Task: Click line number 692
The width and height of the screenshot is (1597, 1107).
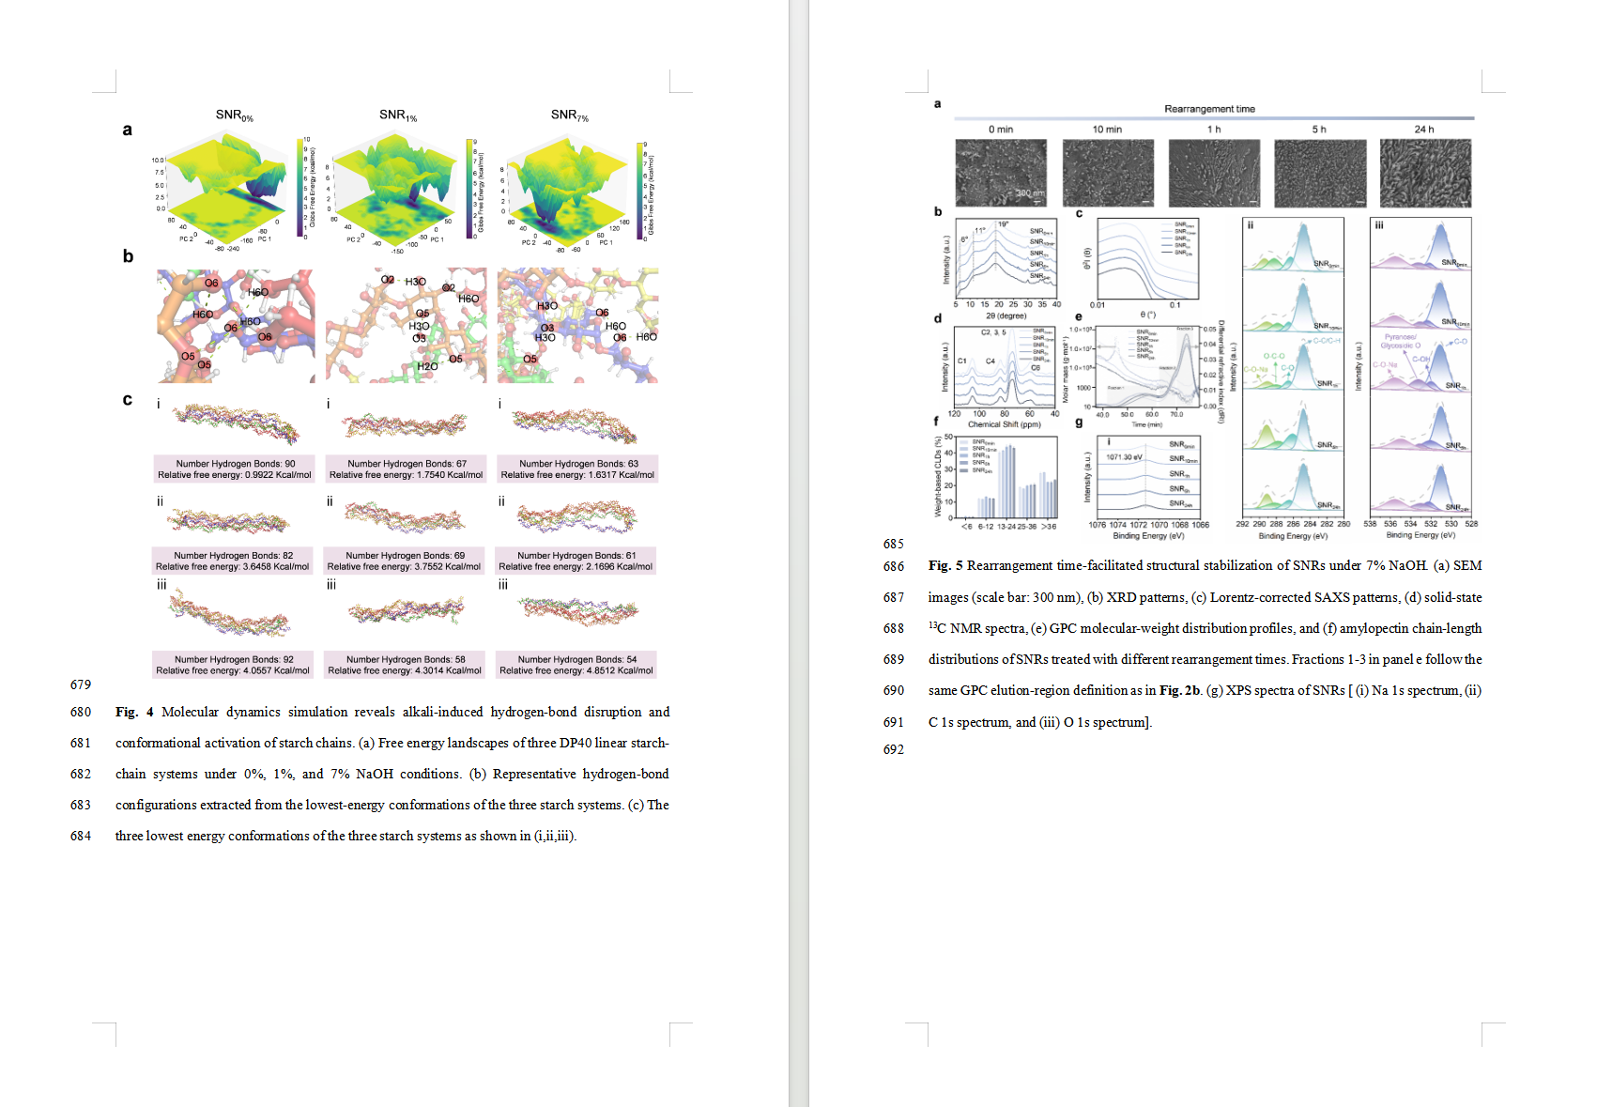Action: [894, 749]
